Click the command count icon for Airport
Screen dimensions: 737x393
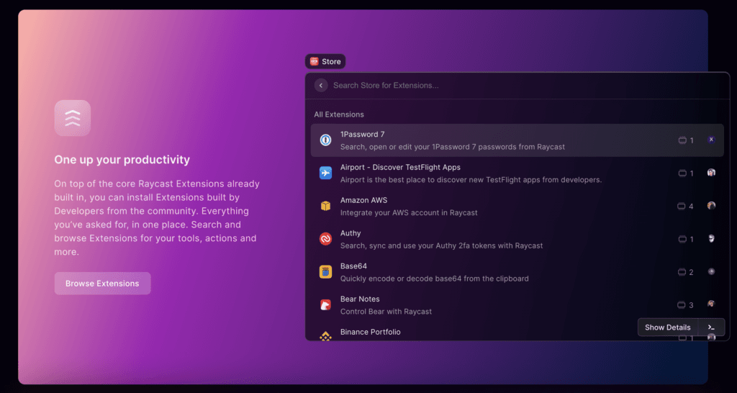(682, 173)
